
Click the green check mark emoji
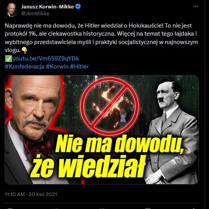click(8, 59)
